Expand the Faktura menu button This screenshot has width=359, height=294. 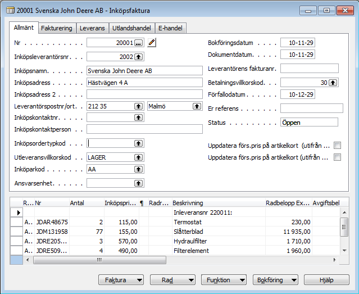[x=121, y=280]
